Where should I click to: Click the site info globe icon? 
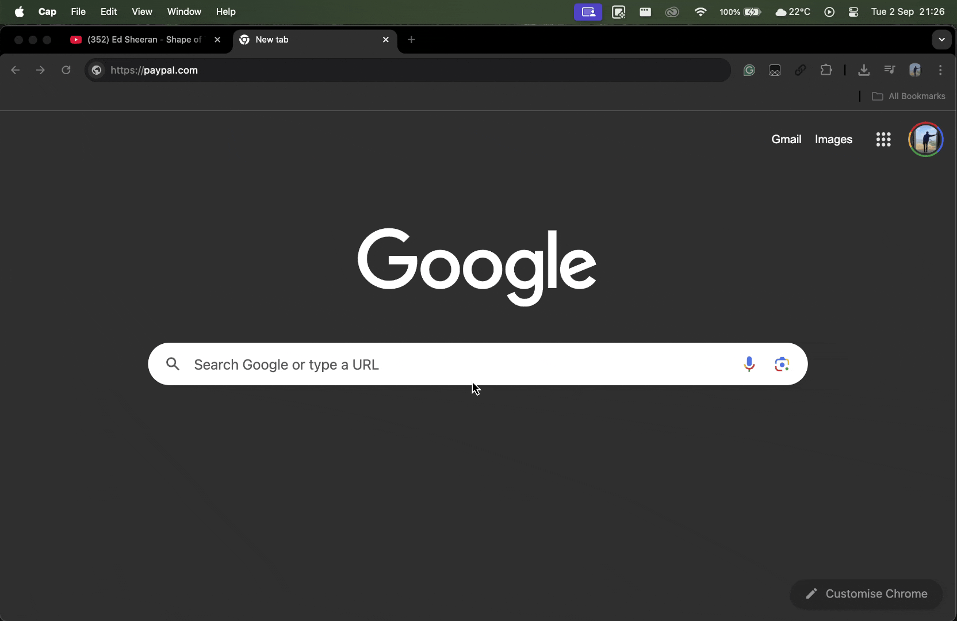tap(97, 70)
